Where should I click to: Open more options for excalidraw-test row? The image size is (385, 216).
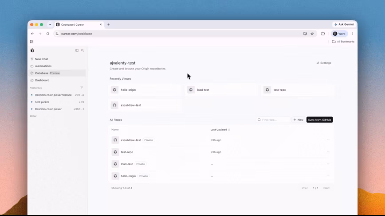pyautogui.click(x=328, y=140)
